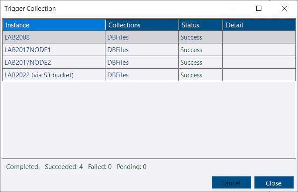Click the Cancel button
This screenshot has width=298, height=192.
point(231,182)
